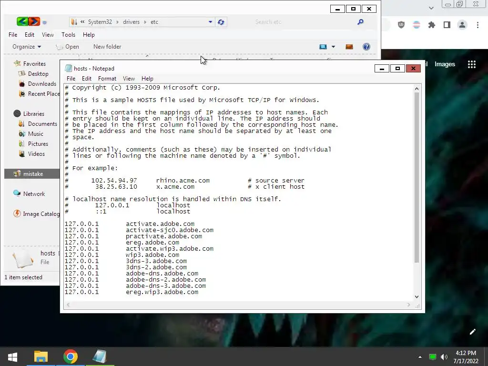Open the address bar history dropdown
The width and height of the screenshot is (488, 366).
tap(210, 22)
